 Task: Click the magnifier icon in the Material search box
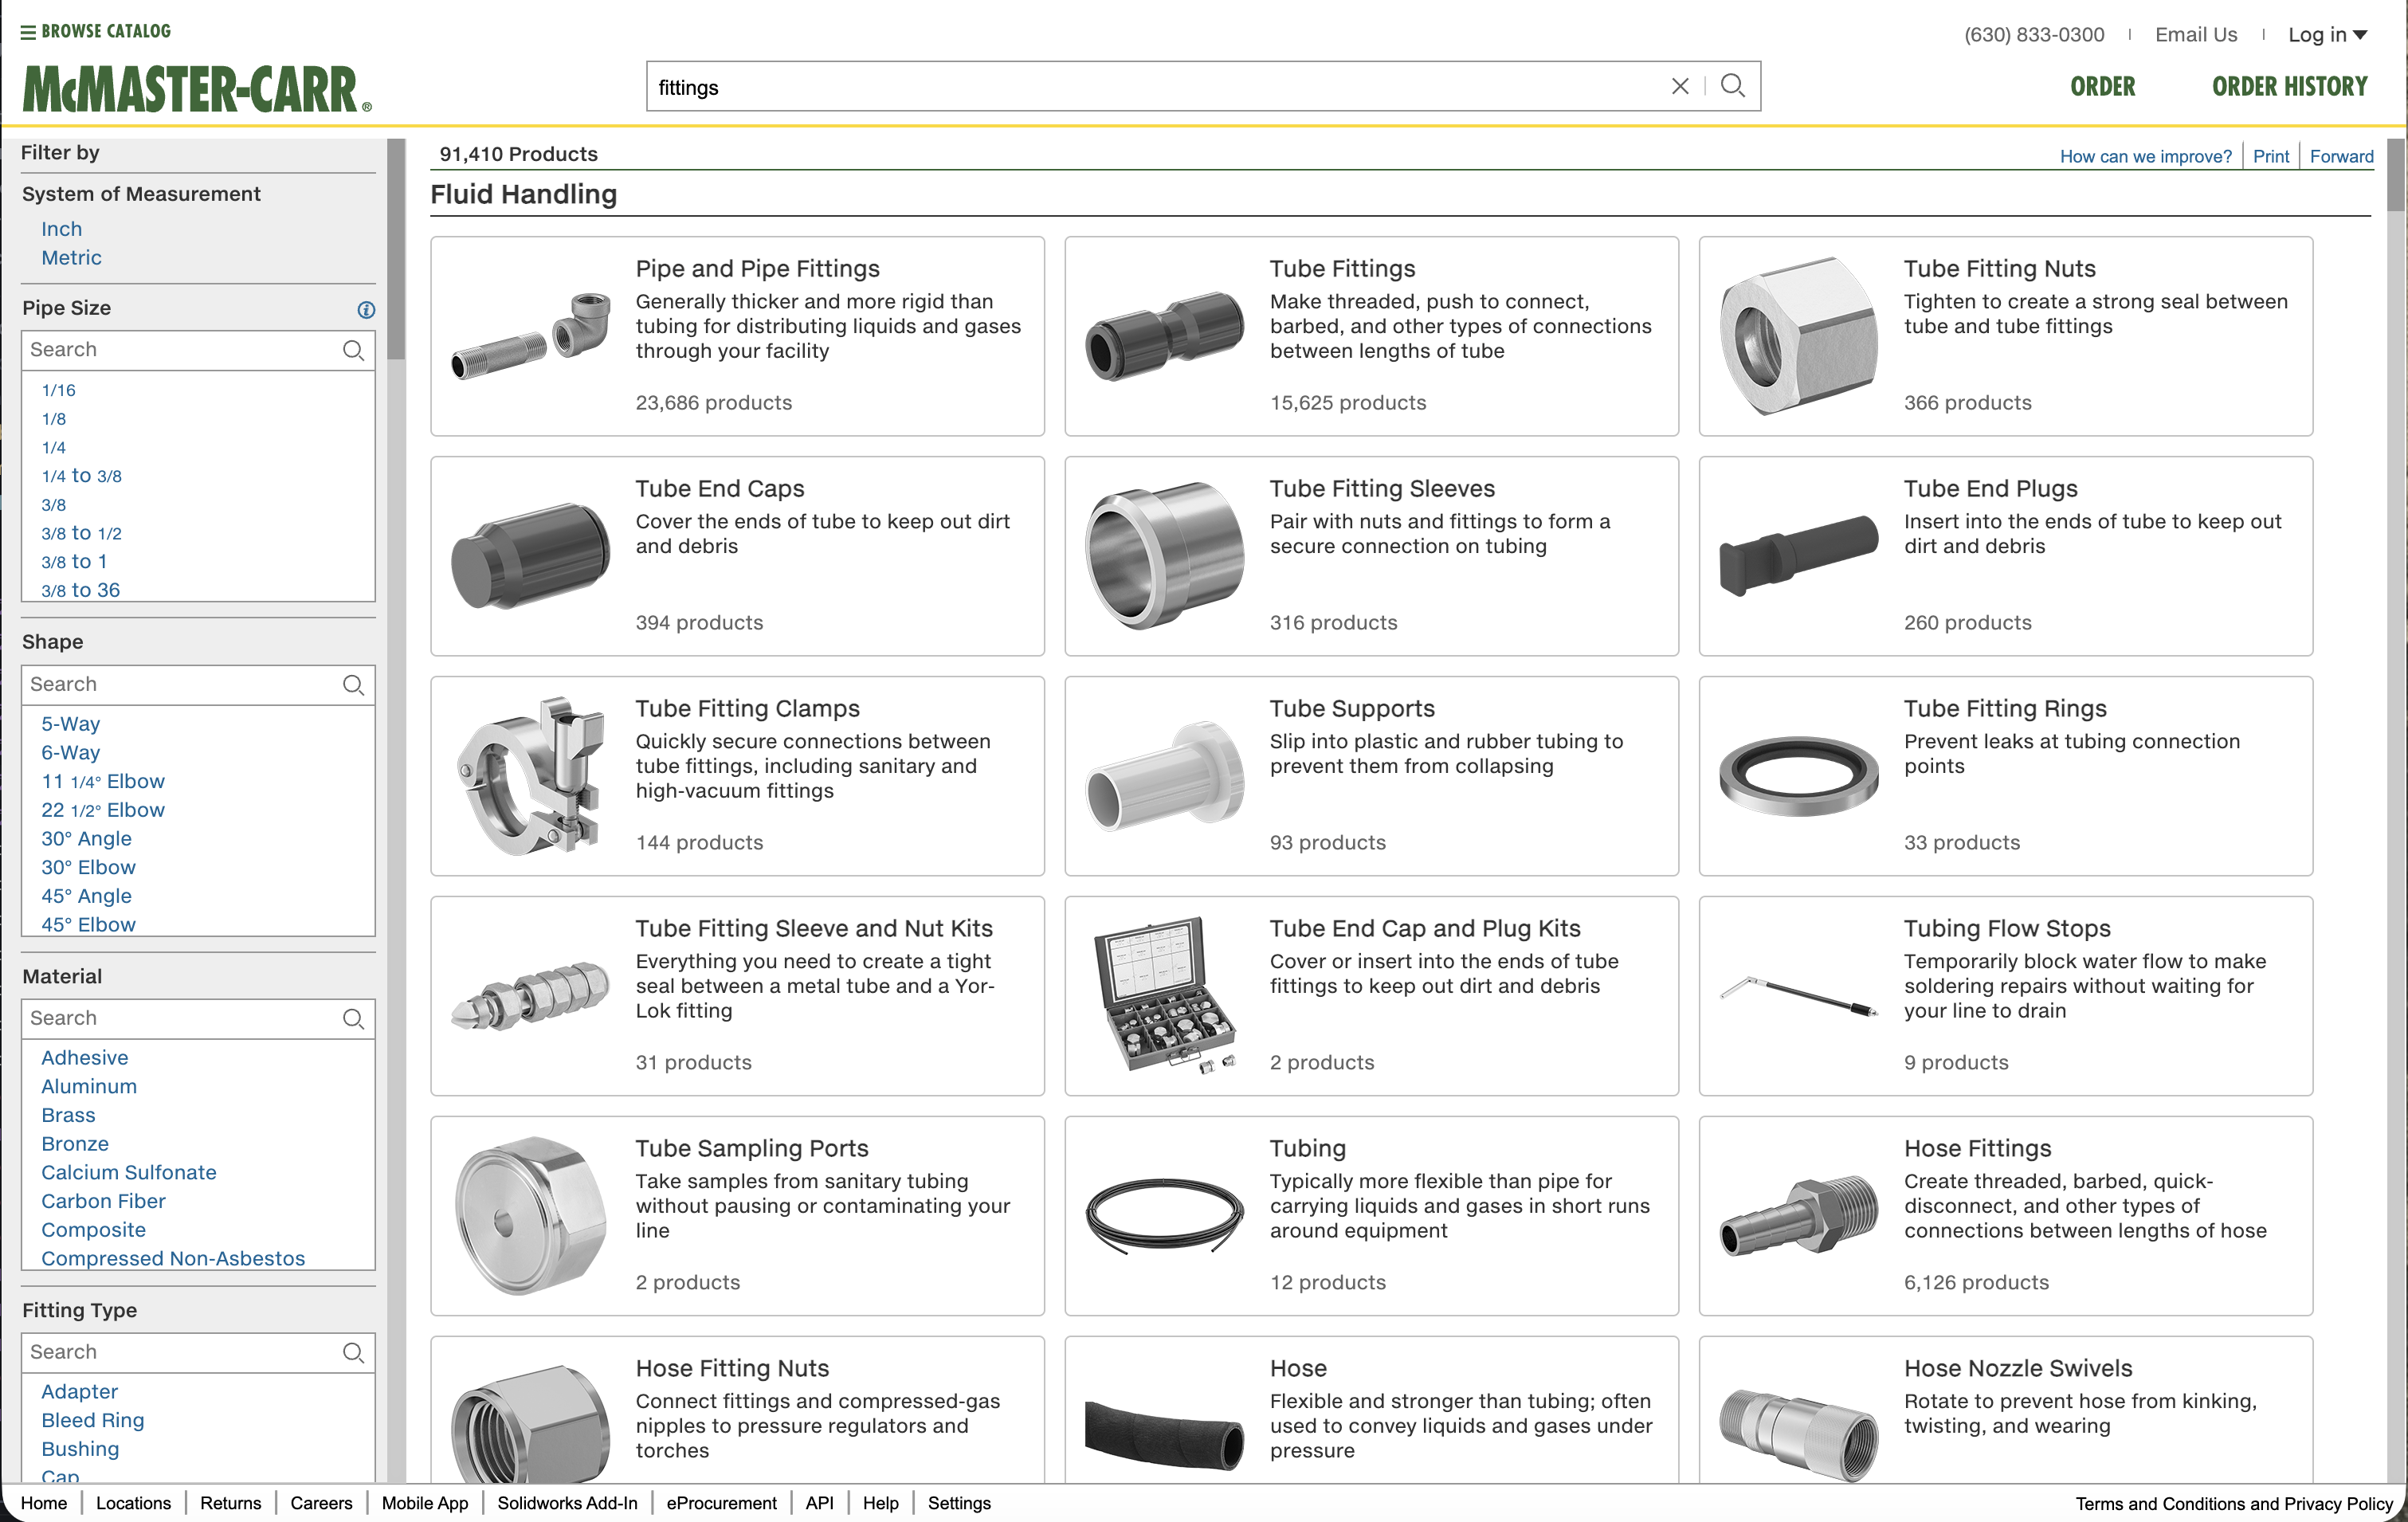pyautogui.click(x=353, y=1019)
